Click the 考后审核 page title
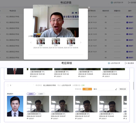The width and height of the screenshot is (136, 123). 67,63
